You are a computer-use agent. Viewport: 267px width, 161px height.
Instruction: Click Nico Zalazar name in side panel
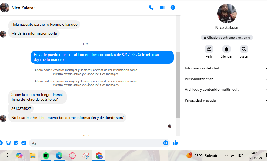(x=227, y=28)
